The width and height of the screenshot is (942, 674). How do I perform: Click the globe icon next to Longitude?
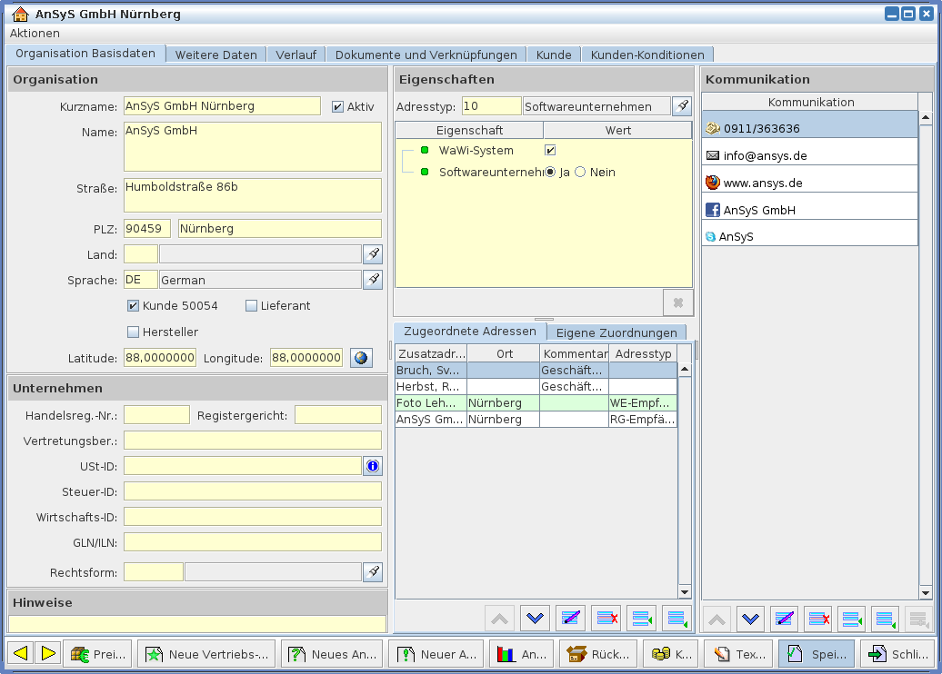[x=361, y=358]
